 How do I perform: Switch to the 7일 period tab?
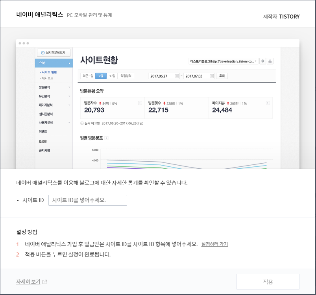101,76
